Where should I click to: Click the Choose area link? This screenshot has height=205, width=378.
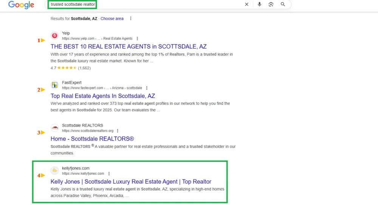pos(112,18)
